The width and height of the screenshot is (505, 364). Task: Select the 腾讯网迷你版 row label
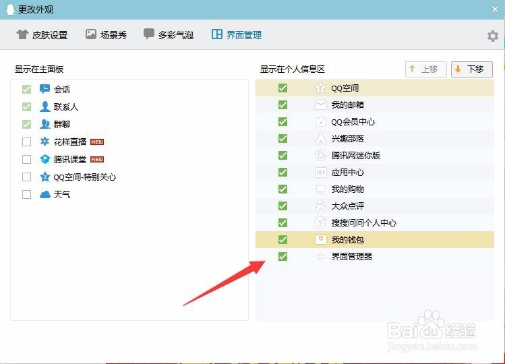coord(356,156)
